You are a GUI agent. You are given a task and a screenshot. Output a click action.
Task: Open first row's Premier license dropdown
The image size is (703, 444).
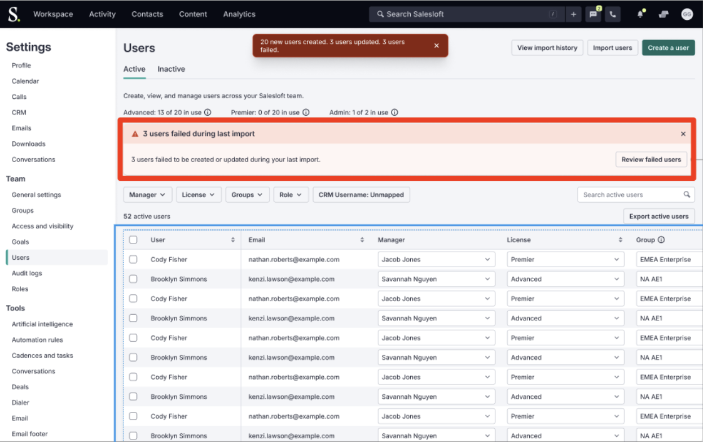565,260
